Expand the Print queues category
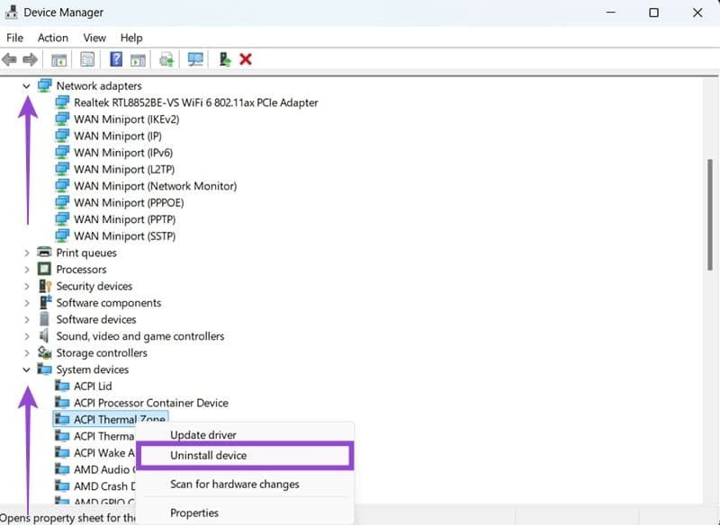This screenshot has height=525, width=720. [28, 253]
